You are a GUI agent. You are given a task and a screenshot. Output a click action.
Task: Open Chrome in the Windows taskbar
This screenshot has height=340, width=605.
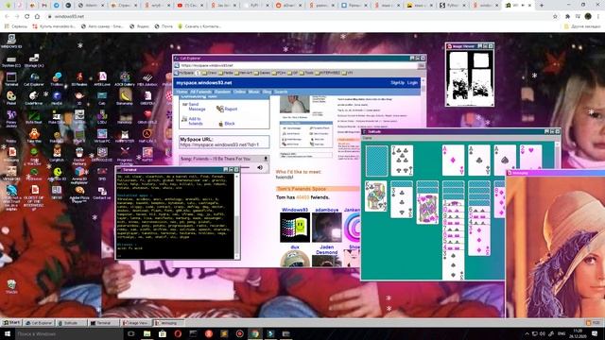[x=254, y=333]
